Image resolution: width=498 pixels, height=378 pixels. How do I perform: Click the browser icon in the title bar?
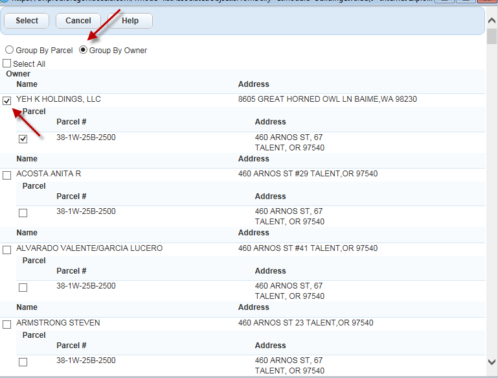(3, 2)
